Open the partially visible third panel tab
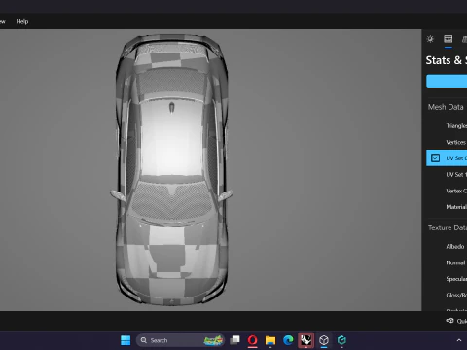 464,39
